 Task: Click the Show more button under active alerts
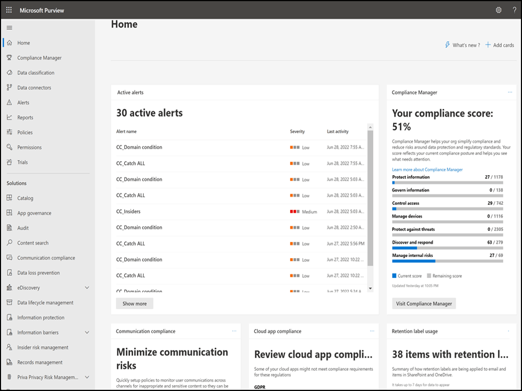[x=134, y=303]
